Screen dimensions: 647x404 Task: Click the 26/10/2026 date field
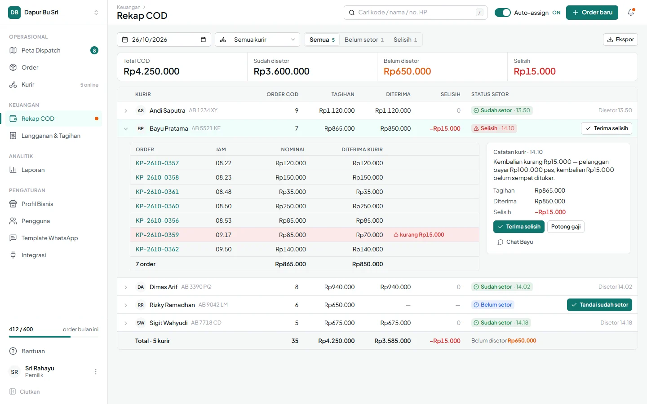164,40
